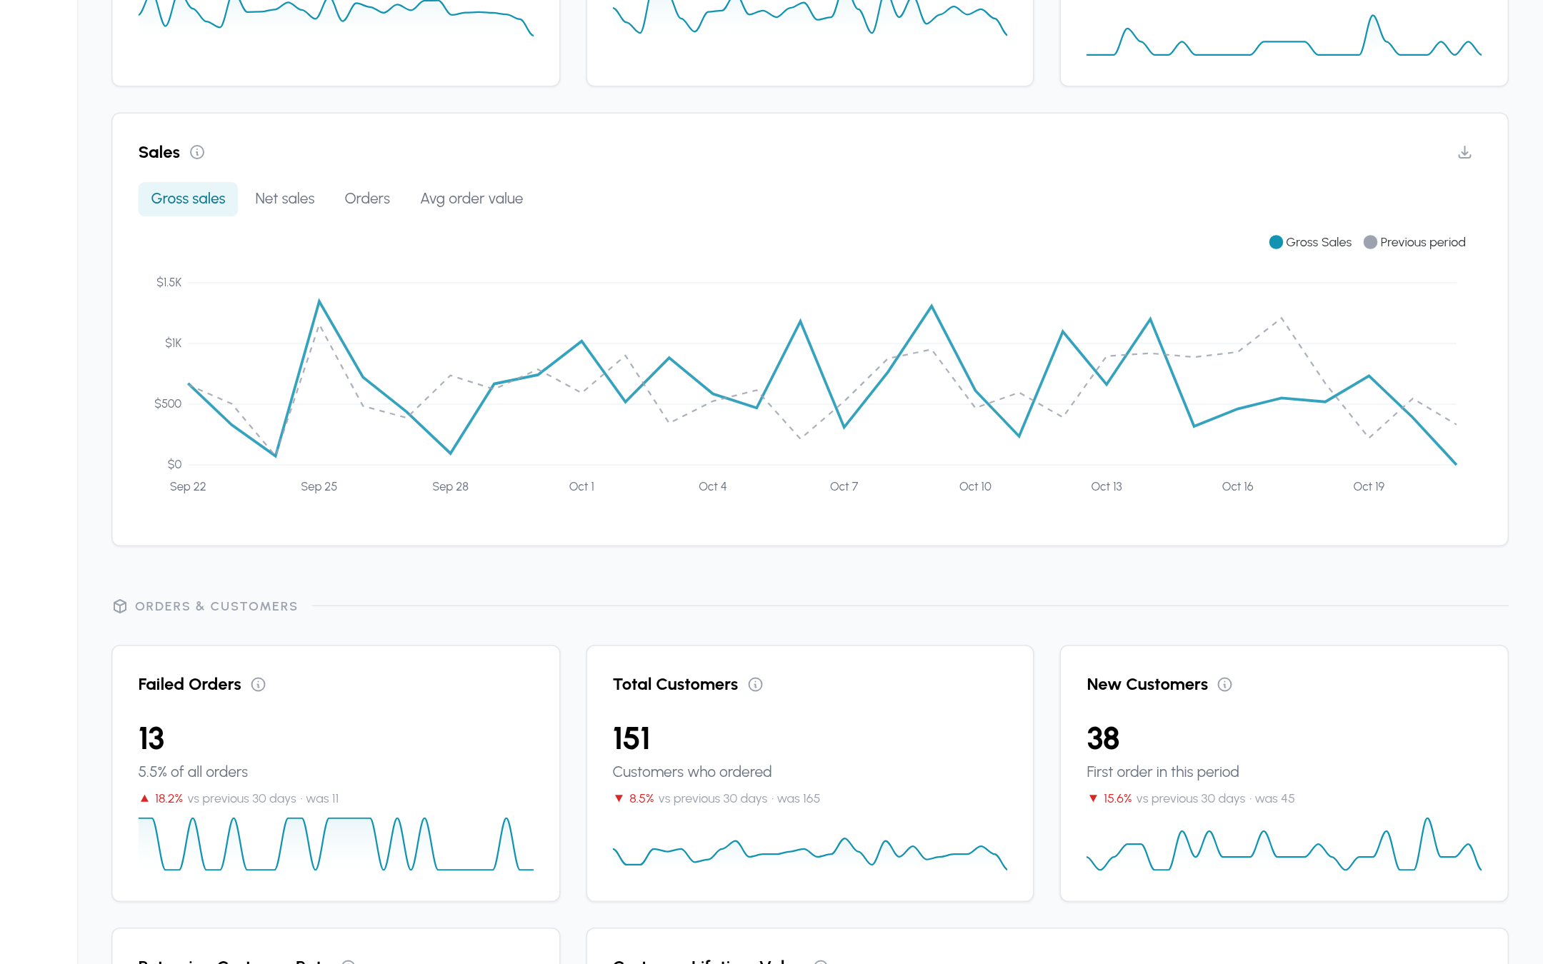Click the Sales info icon

(x=197, y=152)
